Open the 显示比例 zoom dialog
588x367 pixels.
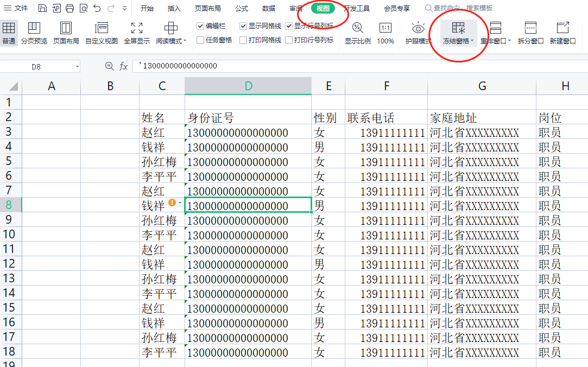coord(358,33)
